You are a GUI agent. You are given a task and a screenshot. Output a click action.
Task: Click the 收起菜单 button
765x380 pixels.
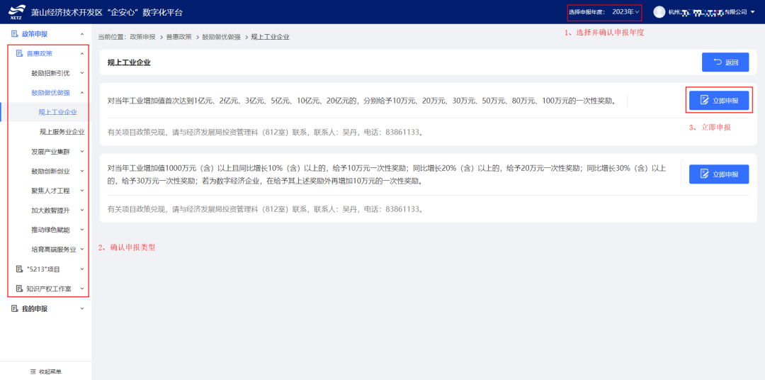click(46, 371)
